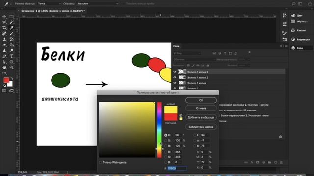Filter layers by type (T) icon

point(225,53)
